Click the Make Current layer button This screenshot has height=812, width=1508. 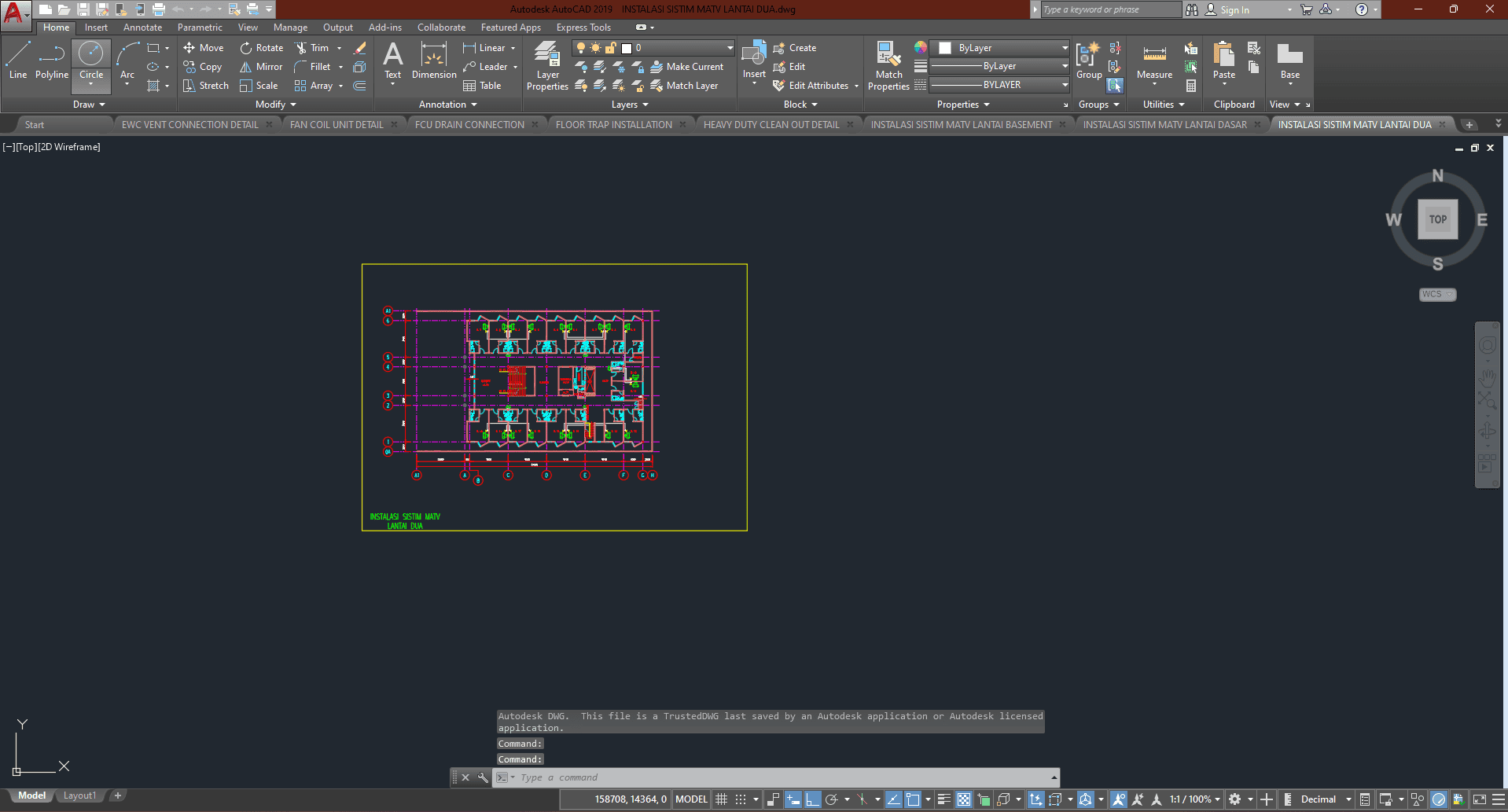coord(687,67)
